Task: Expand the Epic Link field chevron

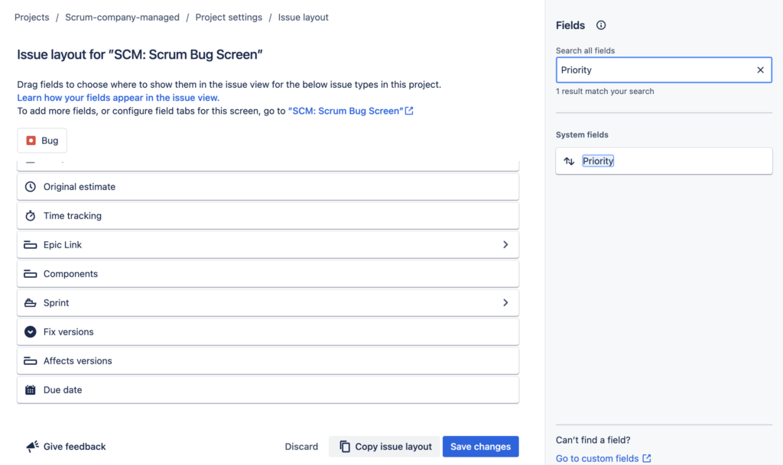Action: 505,244
